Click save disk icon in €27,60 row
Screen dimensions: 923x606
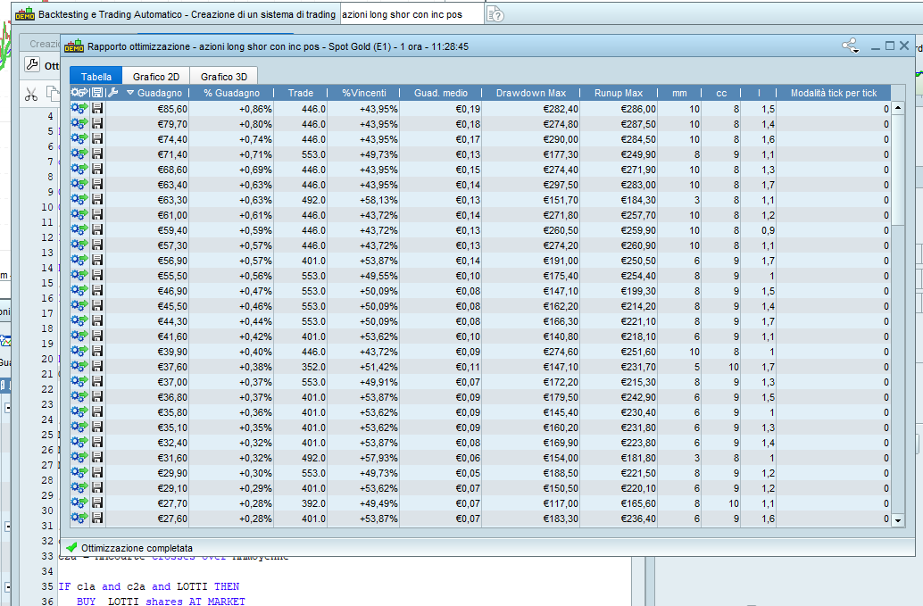[x=97, y=519]
